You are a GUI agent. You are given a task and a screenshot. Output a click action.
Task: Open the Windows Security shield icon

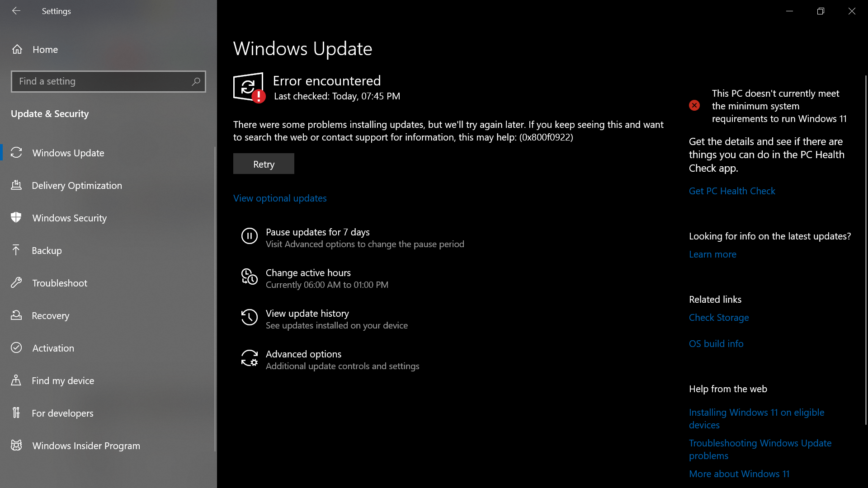coord(16,218)
